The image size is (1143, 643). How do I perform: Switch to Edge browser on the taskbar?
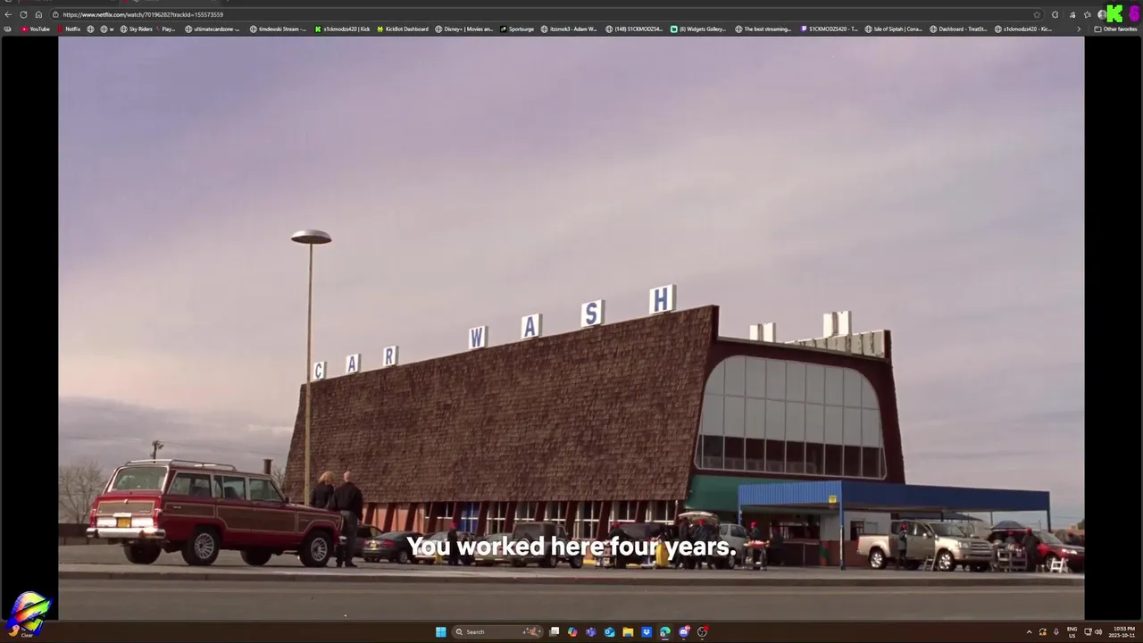coord(665,631)
